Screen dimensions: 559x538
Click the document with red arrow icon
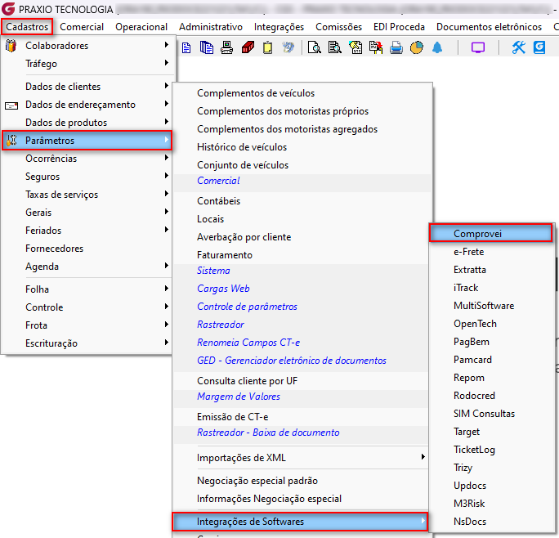click(376, 47)
